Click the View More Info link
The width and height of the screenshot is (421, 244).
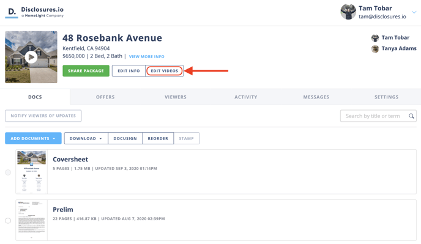click(x=147, y=57)
